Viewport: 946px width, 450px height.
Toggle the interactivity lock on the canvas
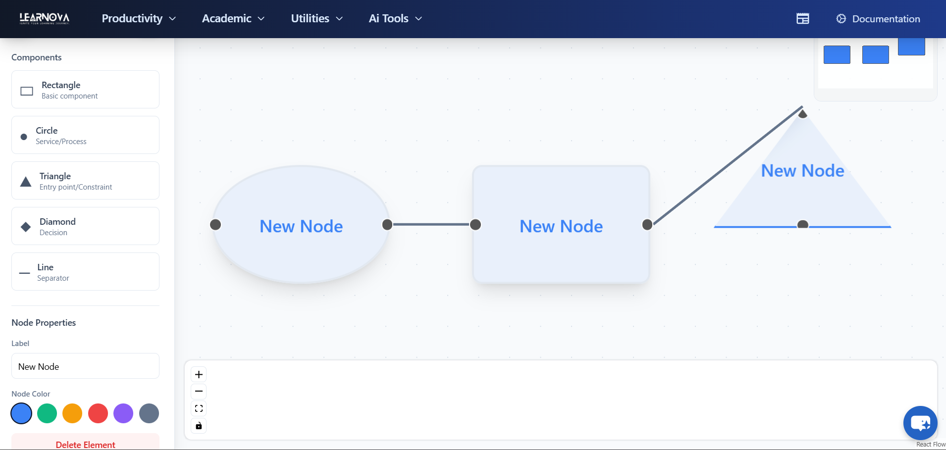[199, 425]
